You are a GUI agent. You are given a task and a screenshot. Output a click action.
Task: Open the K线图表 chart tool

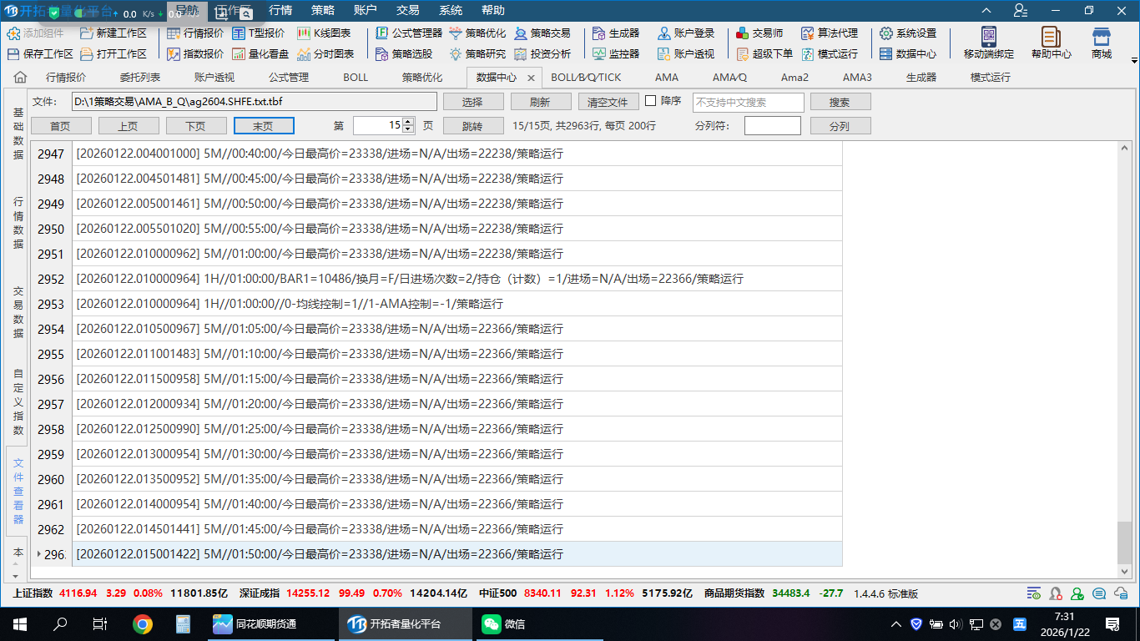click(x=324, y=33)
